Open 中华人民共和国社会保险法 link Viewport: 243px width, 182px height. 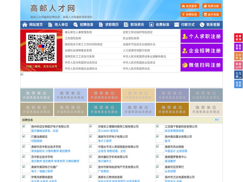click(81, 68)
